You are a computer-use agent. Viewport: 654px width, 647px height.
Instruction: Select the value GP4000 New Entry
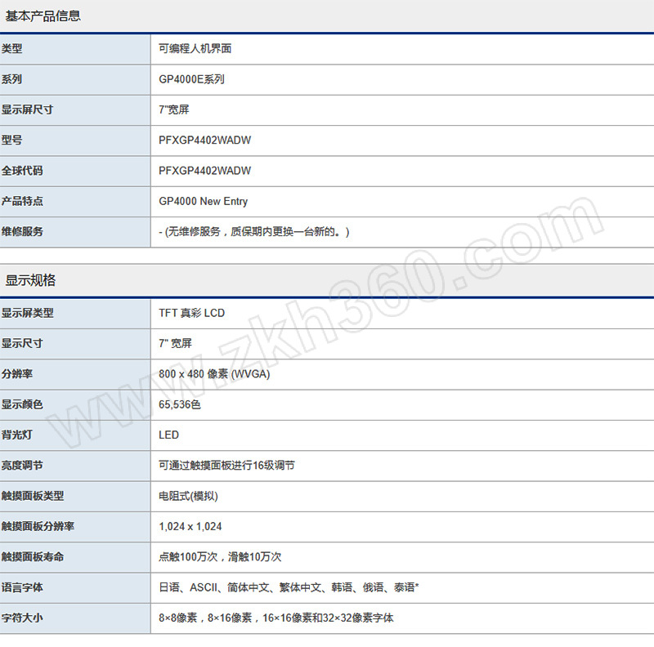coord(203,201)
